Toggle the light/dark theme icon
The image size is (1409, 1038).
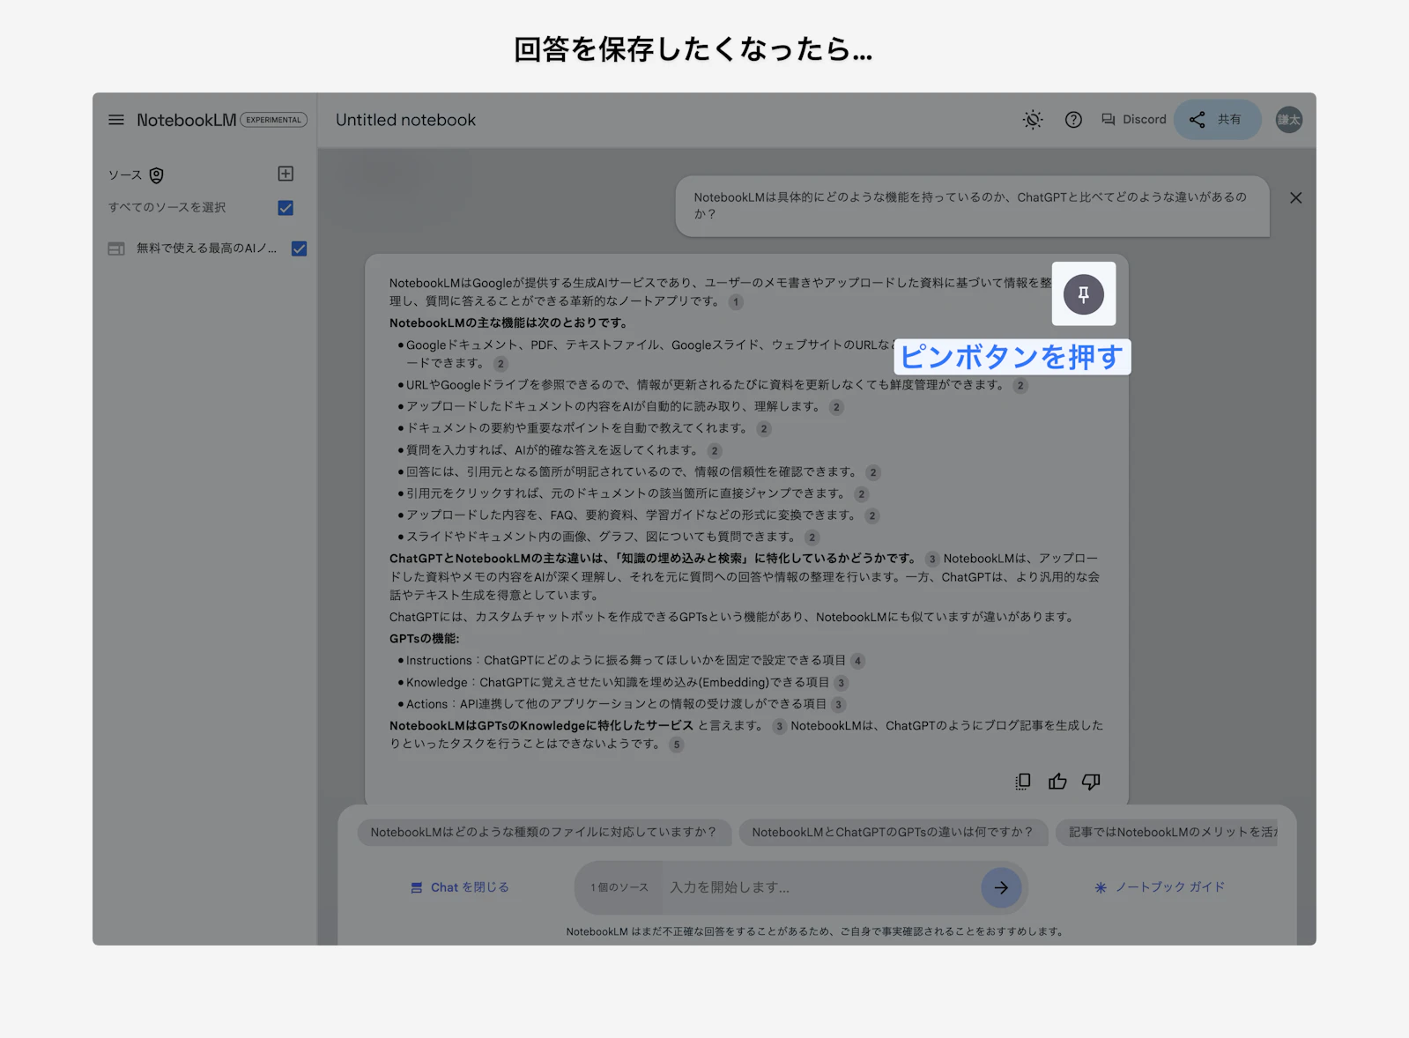(1033, 120)
